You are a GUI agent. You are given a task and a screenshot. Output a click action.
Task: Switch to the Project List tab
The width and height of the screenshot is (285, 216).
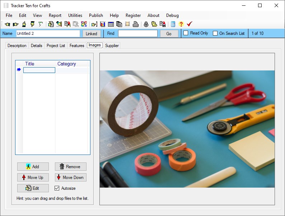coord(56,46)
